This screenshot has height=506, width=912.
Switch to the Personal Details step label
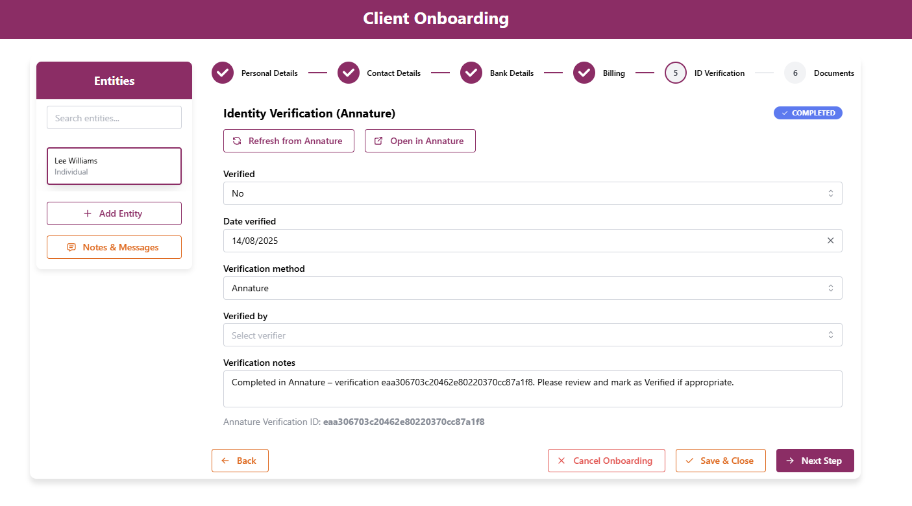(x=269, y=73)
